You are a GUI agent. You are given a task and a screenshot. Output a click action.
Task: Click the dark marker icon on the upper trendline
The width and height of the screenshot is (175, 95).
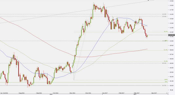(148, 0)
